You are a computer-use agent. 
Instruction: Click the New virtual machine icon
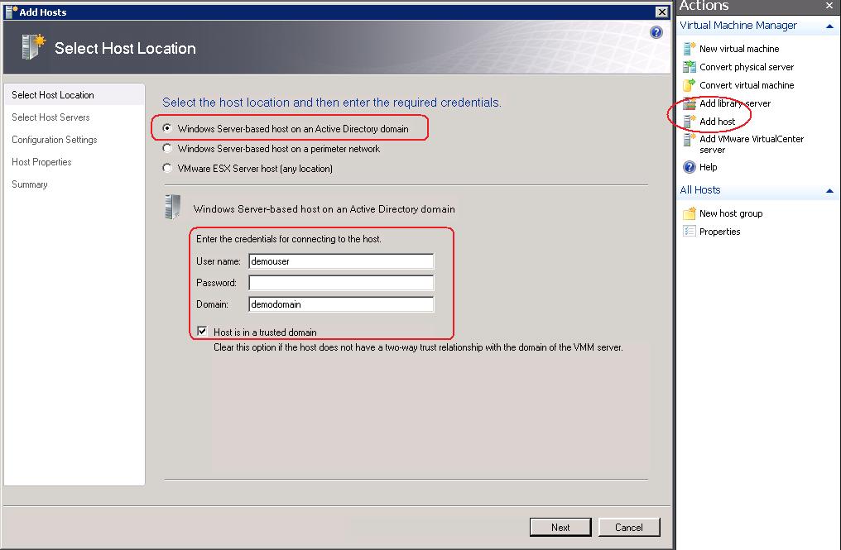(x=690, y=49)
